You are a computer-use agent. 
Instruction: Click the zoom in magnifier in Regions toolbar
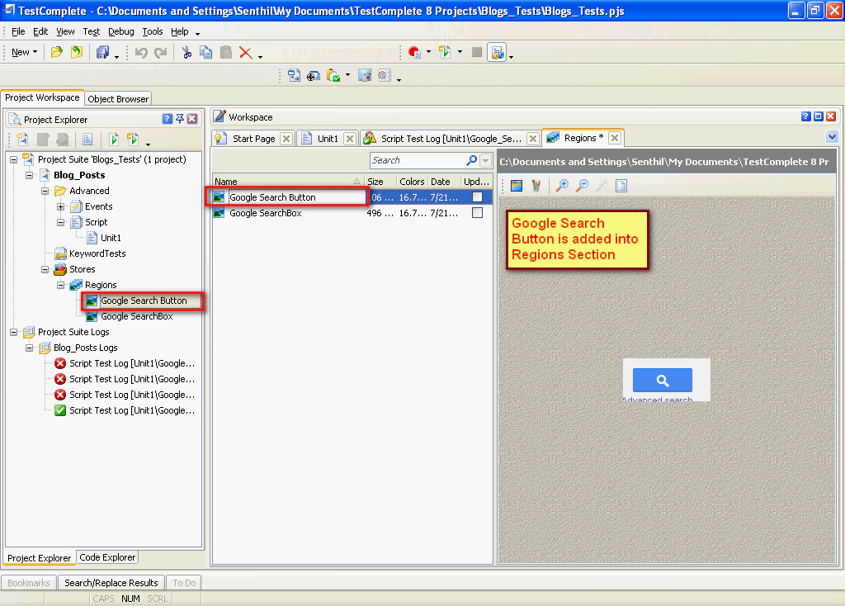click(x=562, y=186)
